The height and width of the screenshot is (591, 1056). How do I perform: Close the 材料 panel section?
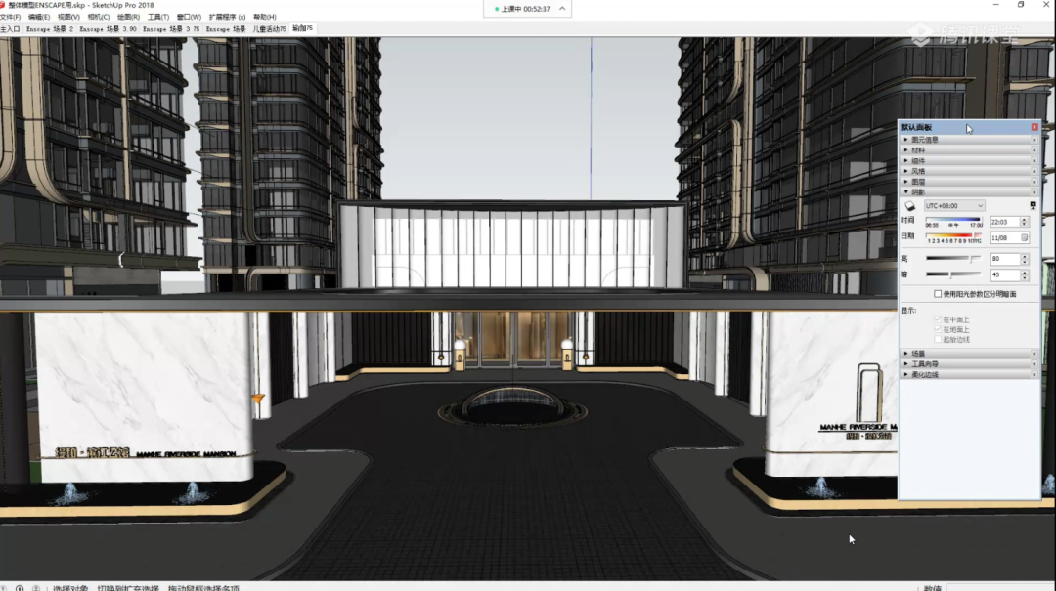(x=1034, y=150)
